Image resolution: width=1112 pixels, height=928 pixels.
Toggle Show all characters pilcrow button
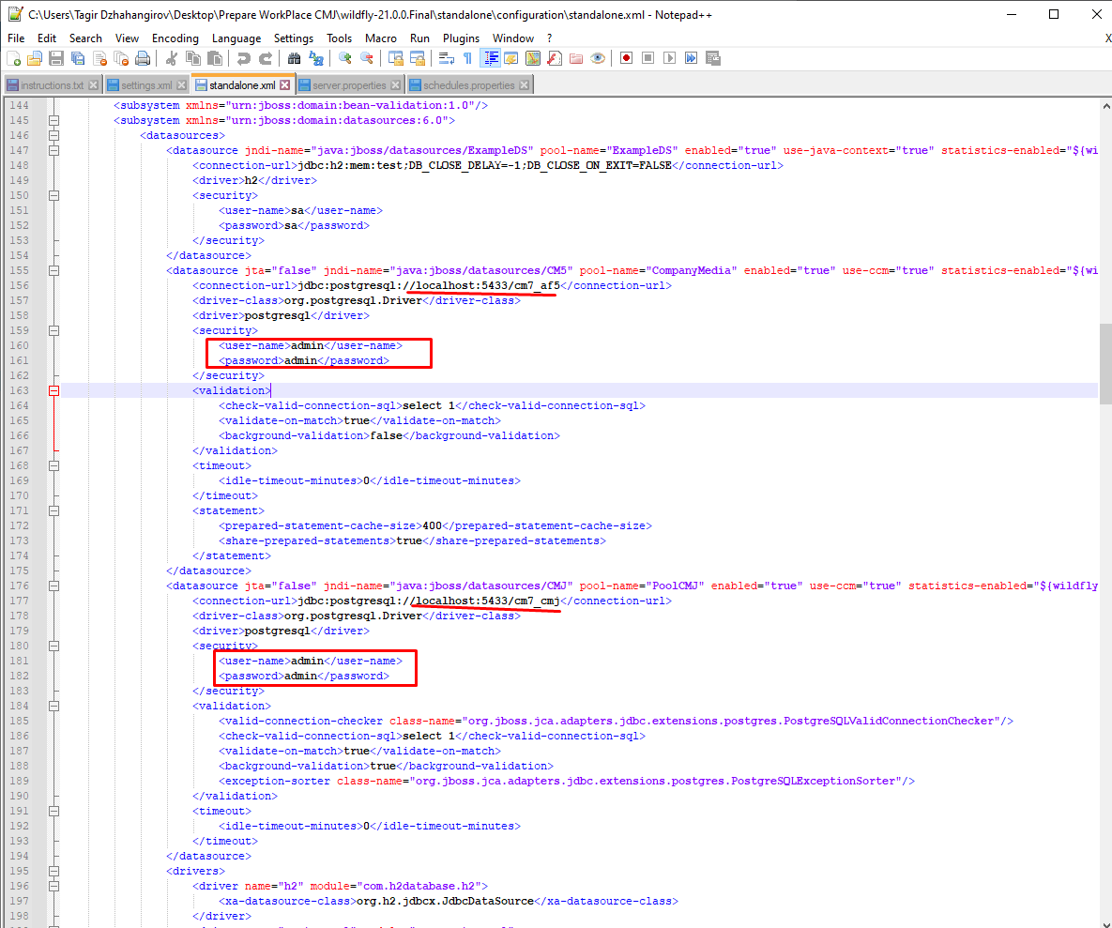pos(467,58)
